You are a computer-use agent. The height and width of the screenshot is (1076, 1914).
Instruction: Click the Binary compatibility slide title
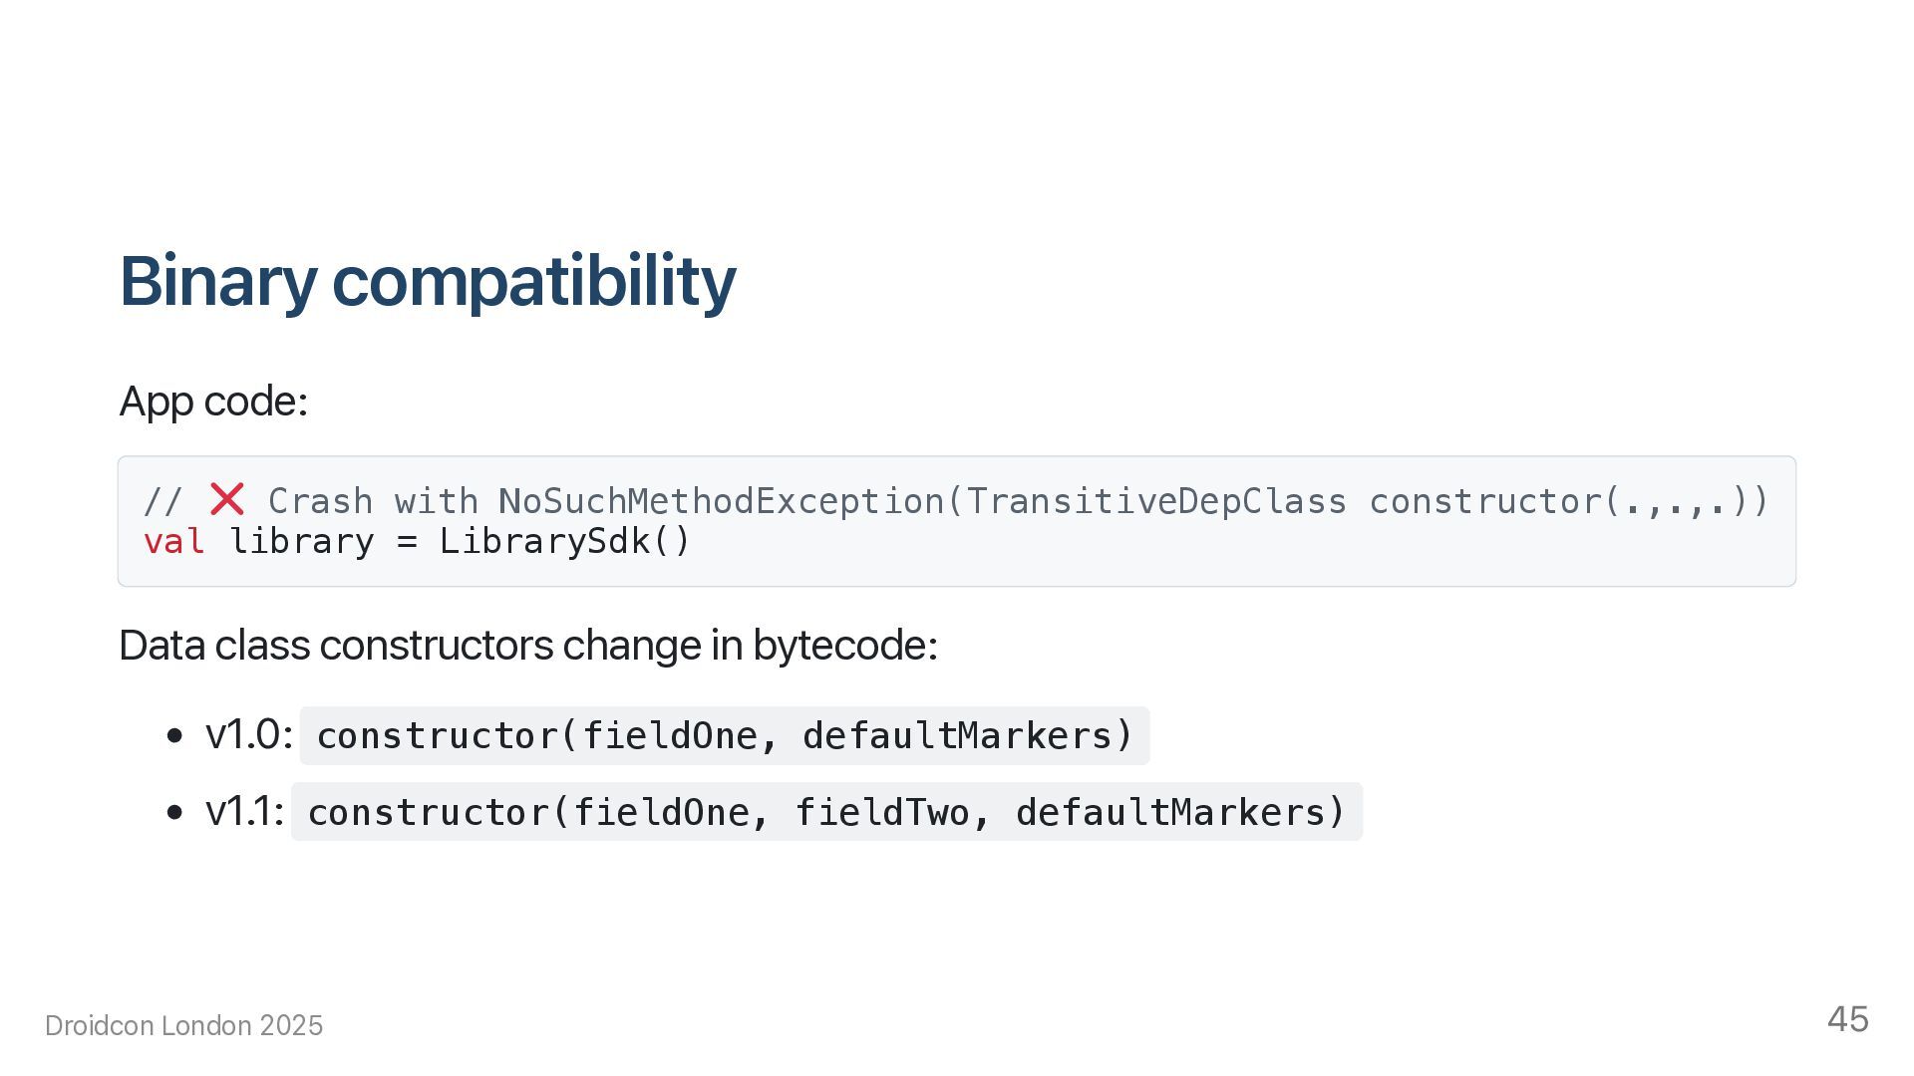tap(428, 281)
